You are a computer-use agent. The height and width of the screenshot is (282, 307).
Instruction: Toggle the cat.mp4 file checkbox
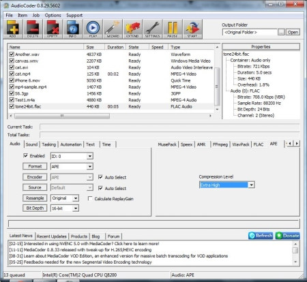(12, 74)
